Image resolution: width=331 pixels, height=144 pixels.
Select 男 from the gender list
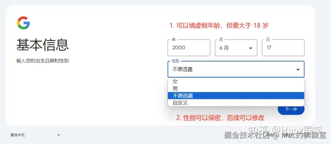[x=236, y=89]
